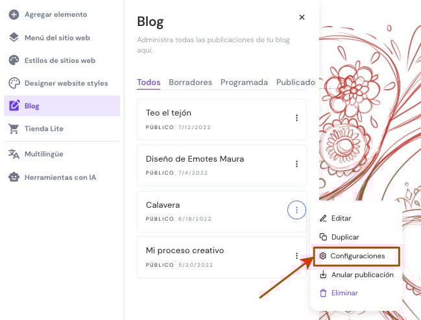This screenshot has width=421, height=320.
Task: Choose Configuraciones from the context menu
Action: 356,256
